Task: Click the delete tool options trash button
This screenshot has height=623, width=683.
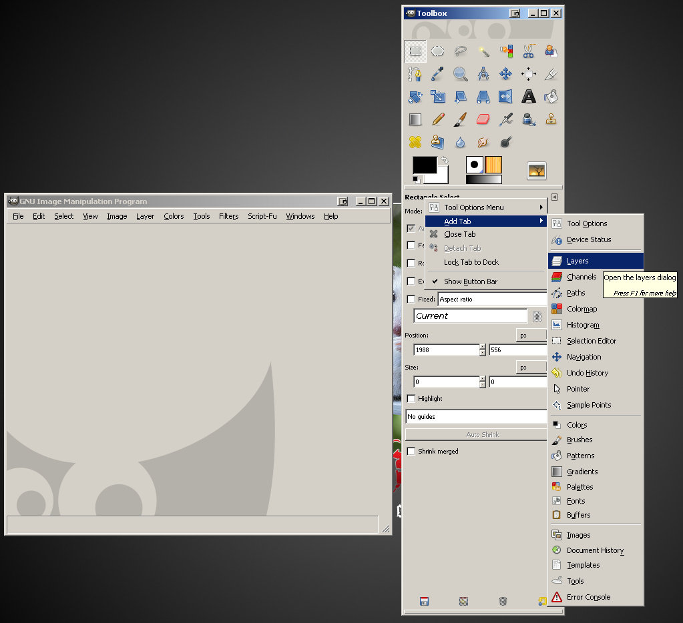Action: pos(503,601)
